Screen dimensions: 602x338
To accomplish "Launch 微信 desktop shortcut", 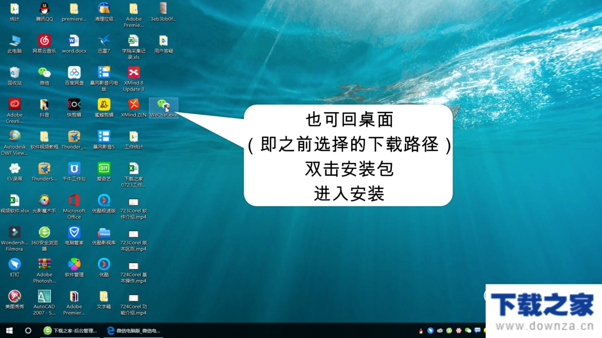I will point(44,76).
